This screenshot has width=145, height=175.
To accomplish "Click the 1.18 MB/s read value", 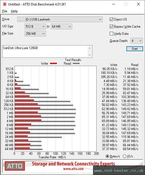I will point(131,69).
